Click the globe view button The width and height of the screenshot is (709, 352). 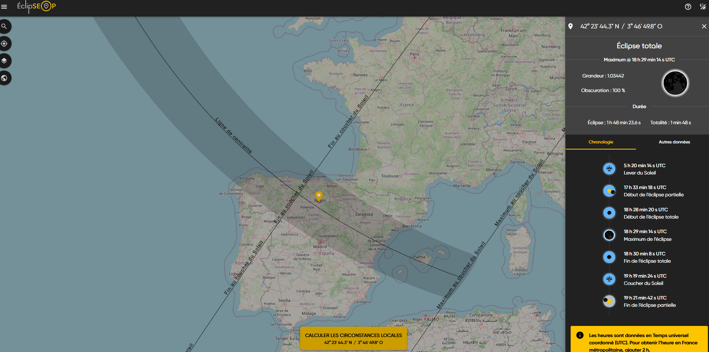(4, 78)
